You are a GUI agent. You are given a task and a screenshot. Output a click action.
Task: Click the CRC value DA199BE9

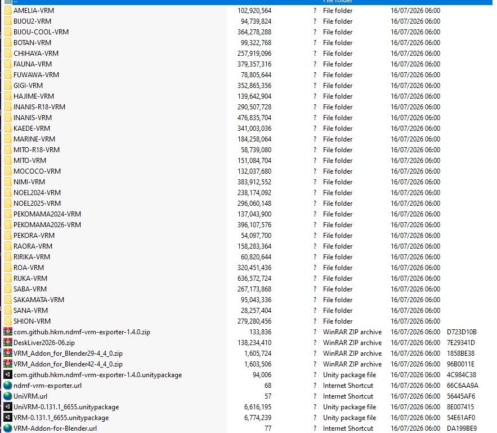pos(462,428)
